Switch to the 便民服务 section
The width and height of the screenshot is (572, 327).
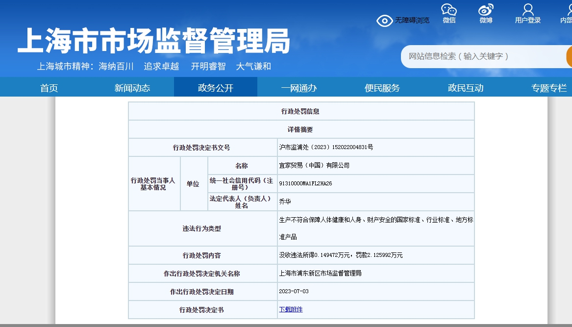click(382, 88)
